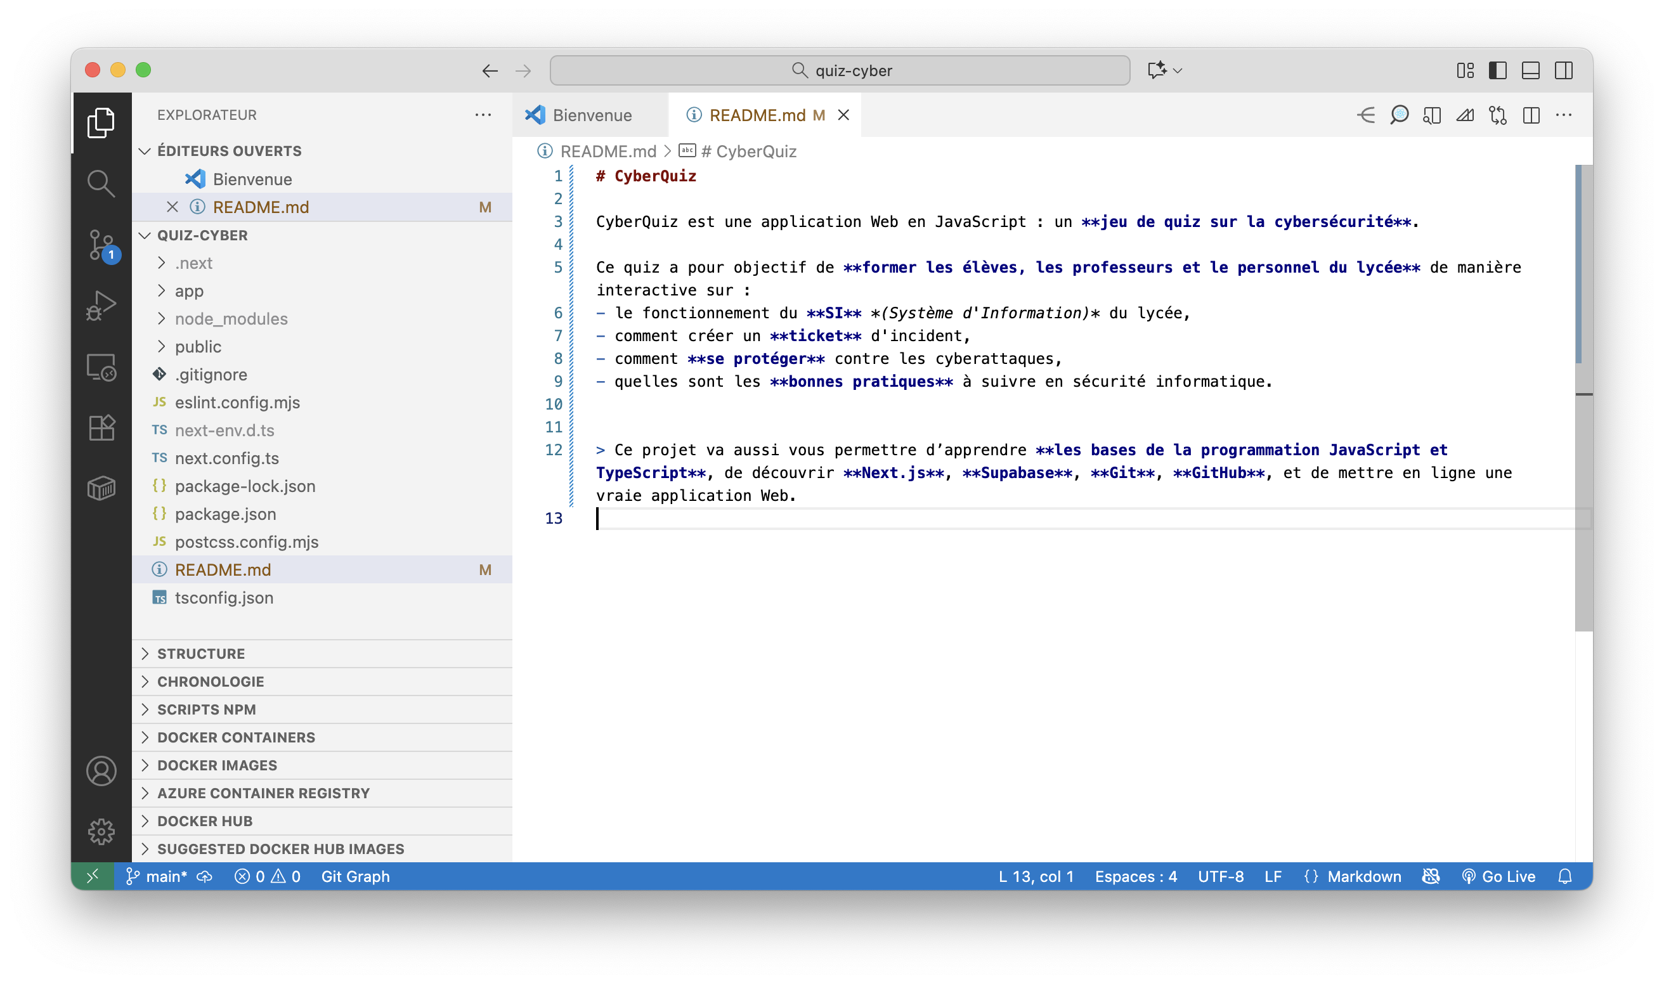Change language mode from Markdown
This screenshot has height=984, width=1664.
coord(1363,877)
